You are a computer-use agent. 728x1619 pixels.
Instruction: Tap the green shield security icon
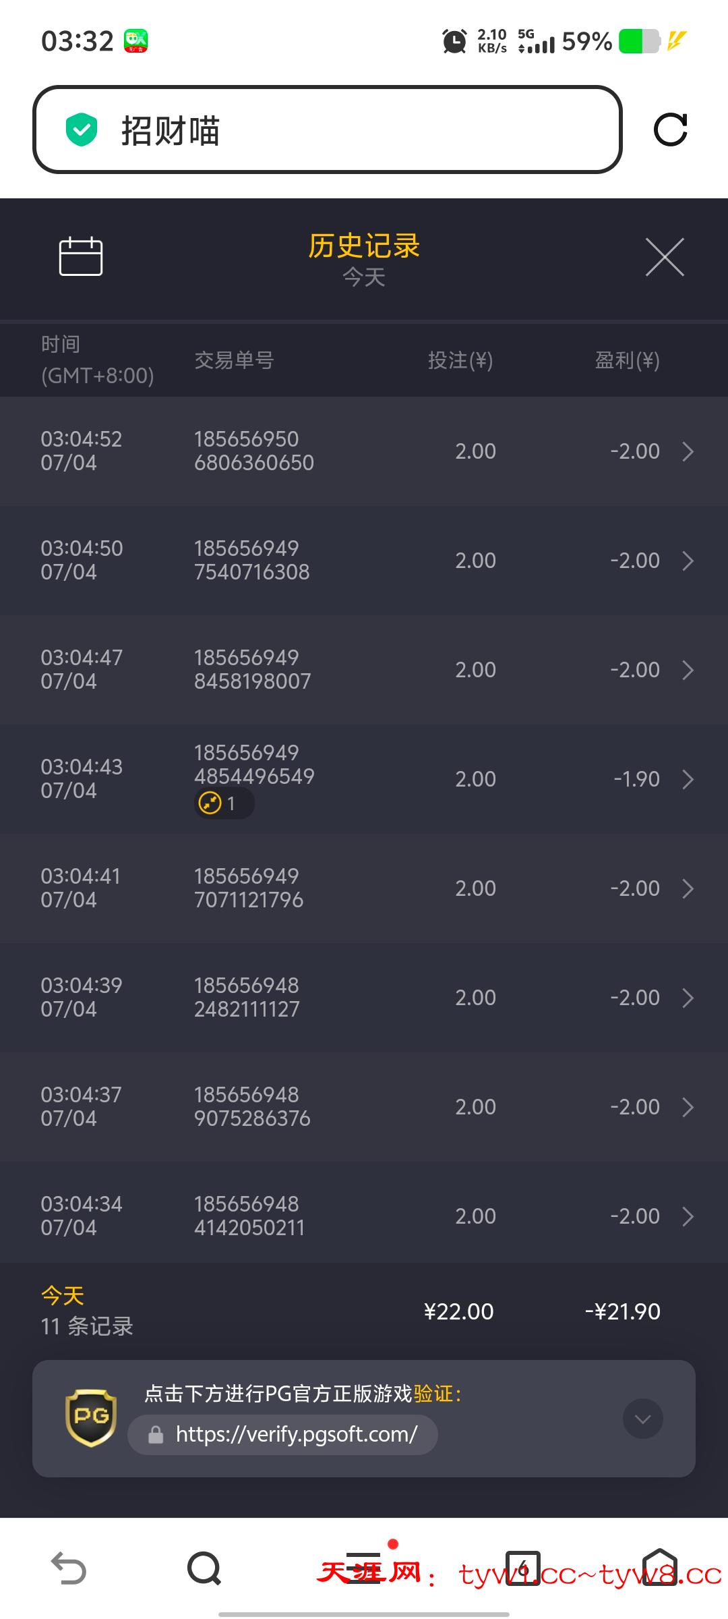pos(82,130)
